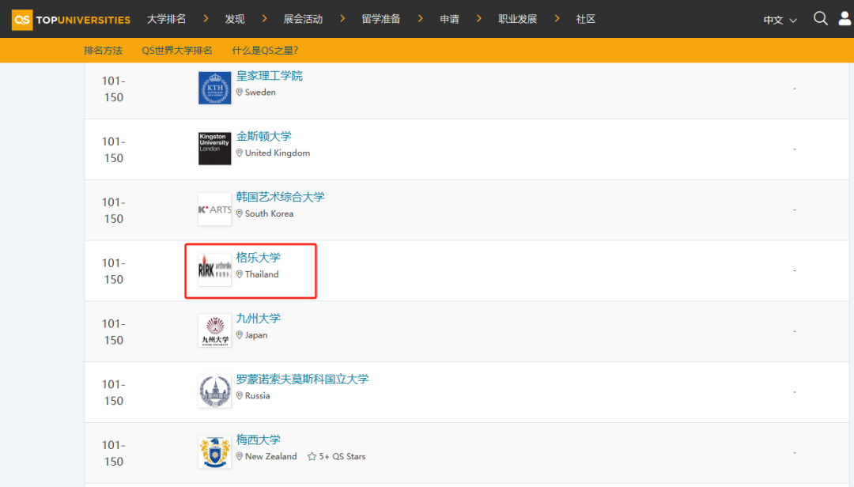Click the 101-150 rank for 格乐大学
The image size is (854, 487).
(113, 270)
